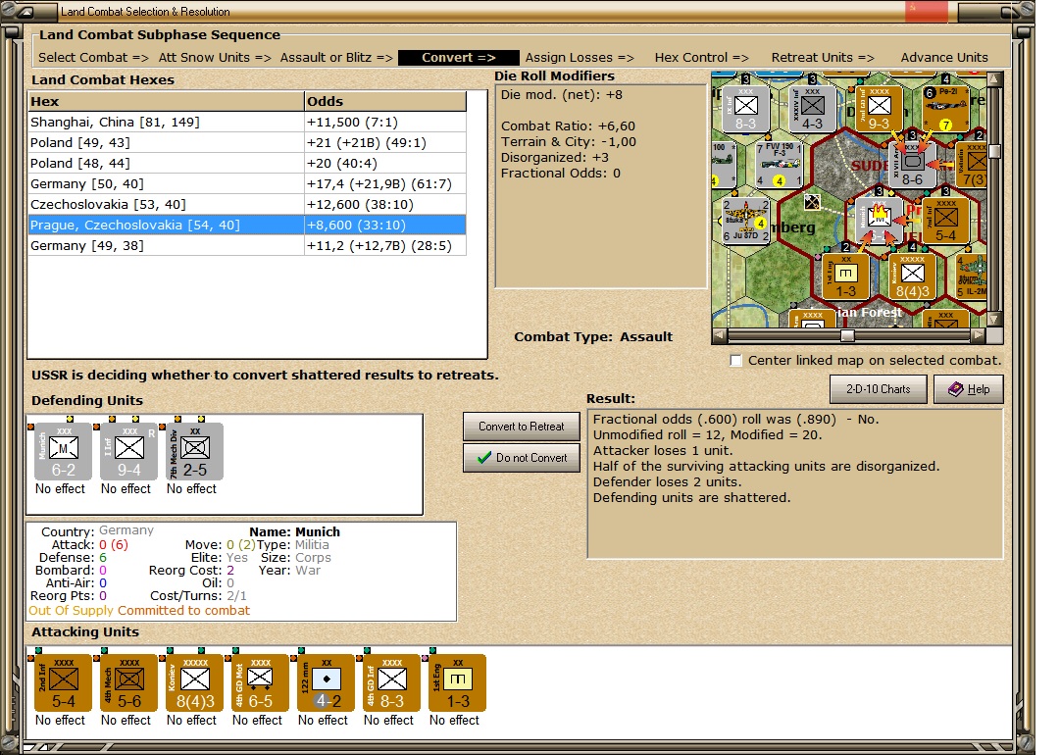This screenshot has height=755, width=1060.
Task: Click the +11,500 (7:1) odds cell
Action: [x=385, y=123]
